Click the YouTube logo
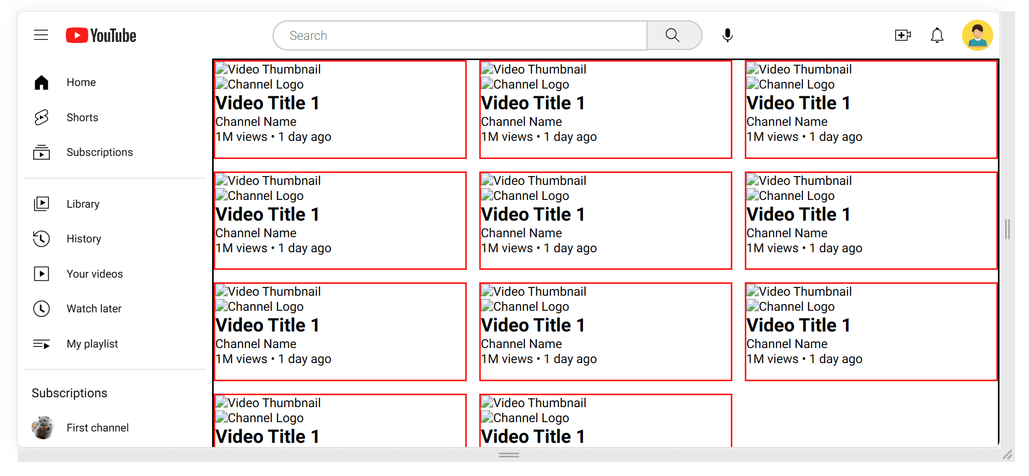 click(x=101, y=35)
